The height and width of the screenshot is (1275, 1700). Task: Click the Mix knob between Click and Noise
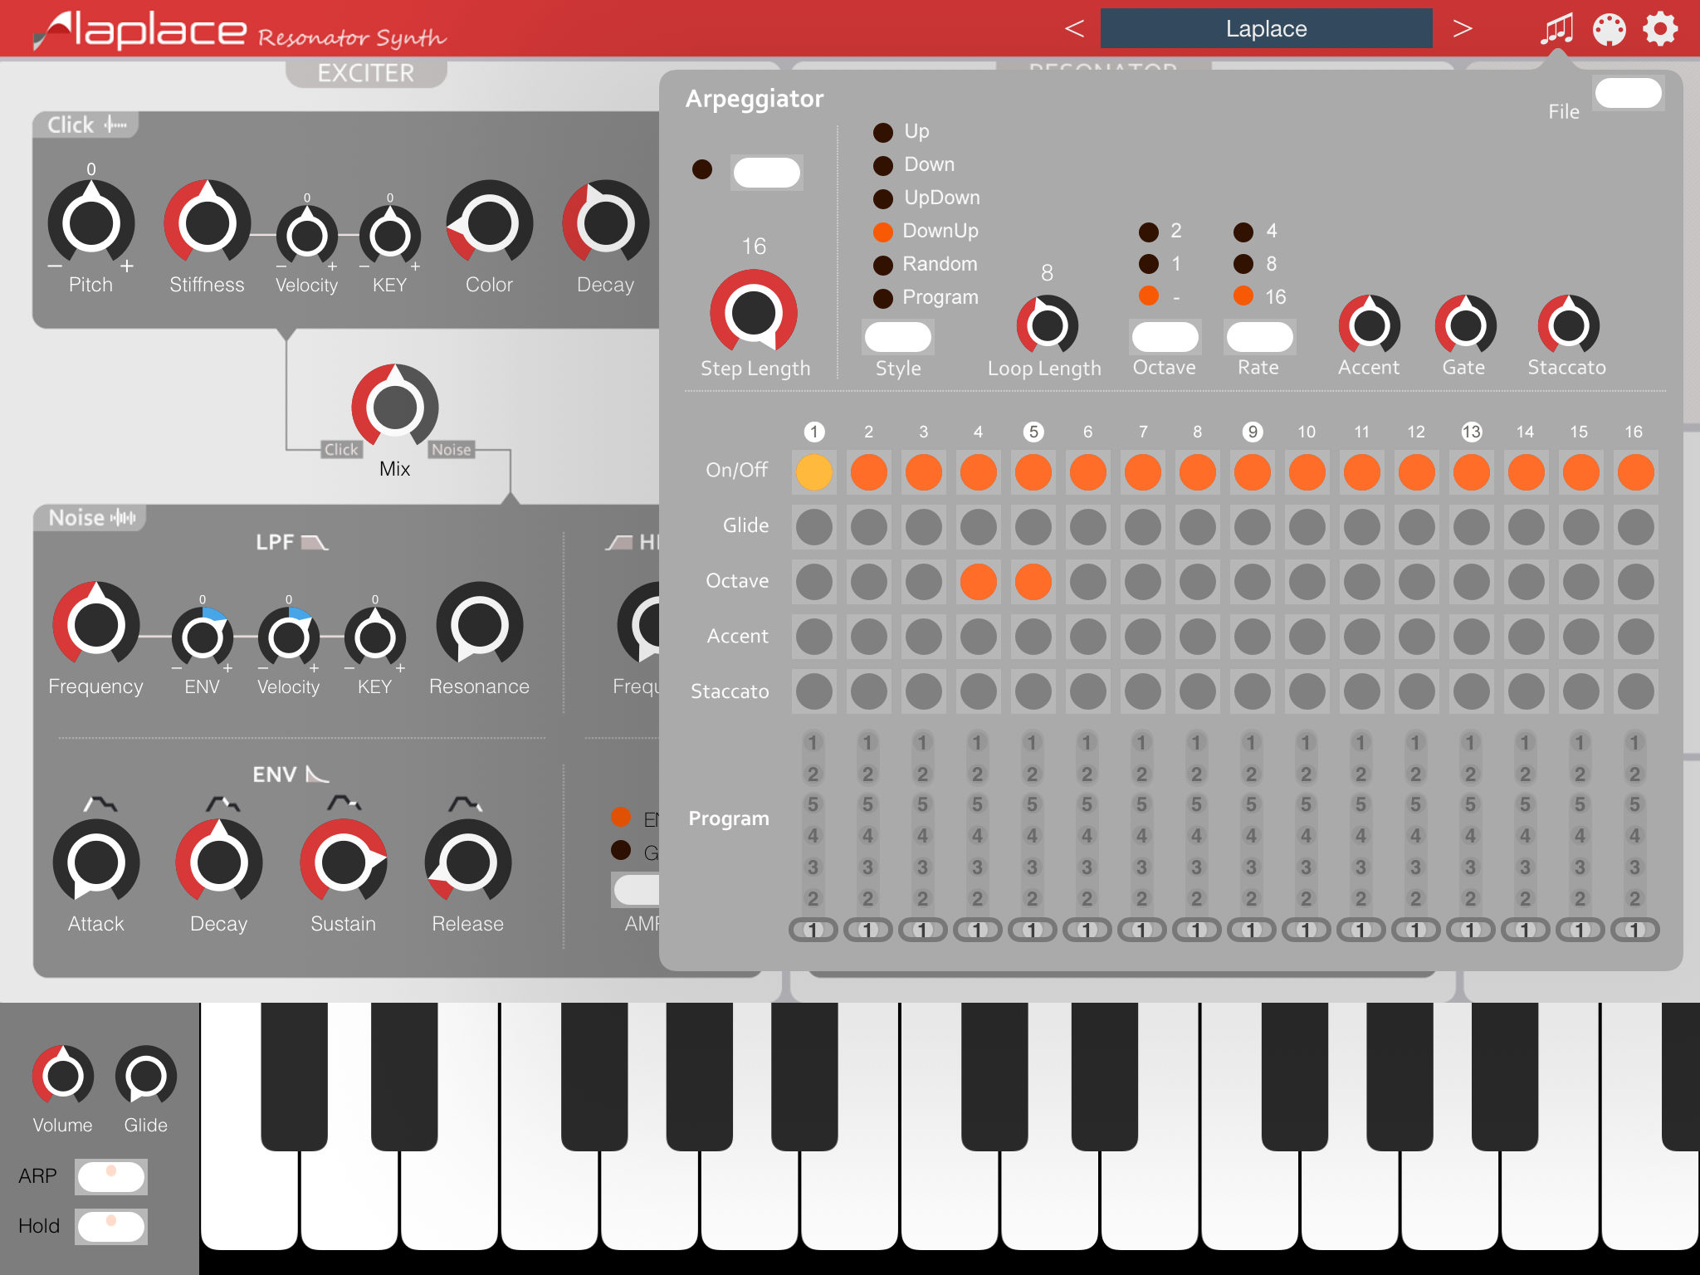[395, 407]
